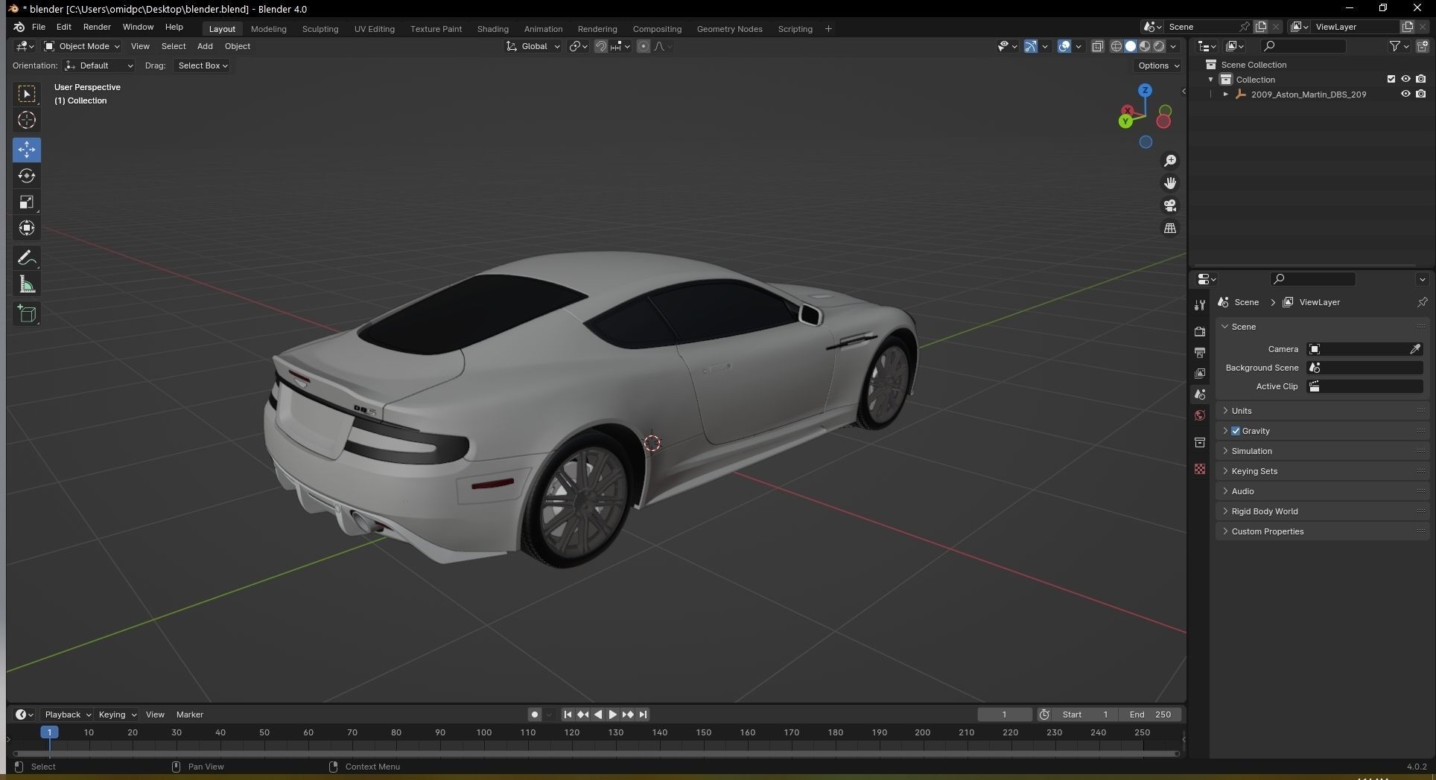The height and width of the screenshot is (780, 1436).
Task: Expand the 2009_Aston_Martin_DBS_209 tree item
Action: pos(1226,95)
